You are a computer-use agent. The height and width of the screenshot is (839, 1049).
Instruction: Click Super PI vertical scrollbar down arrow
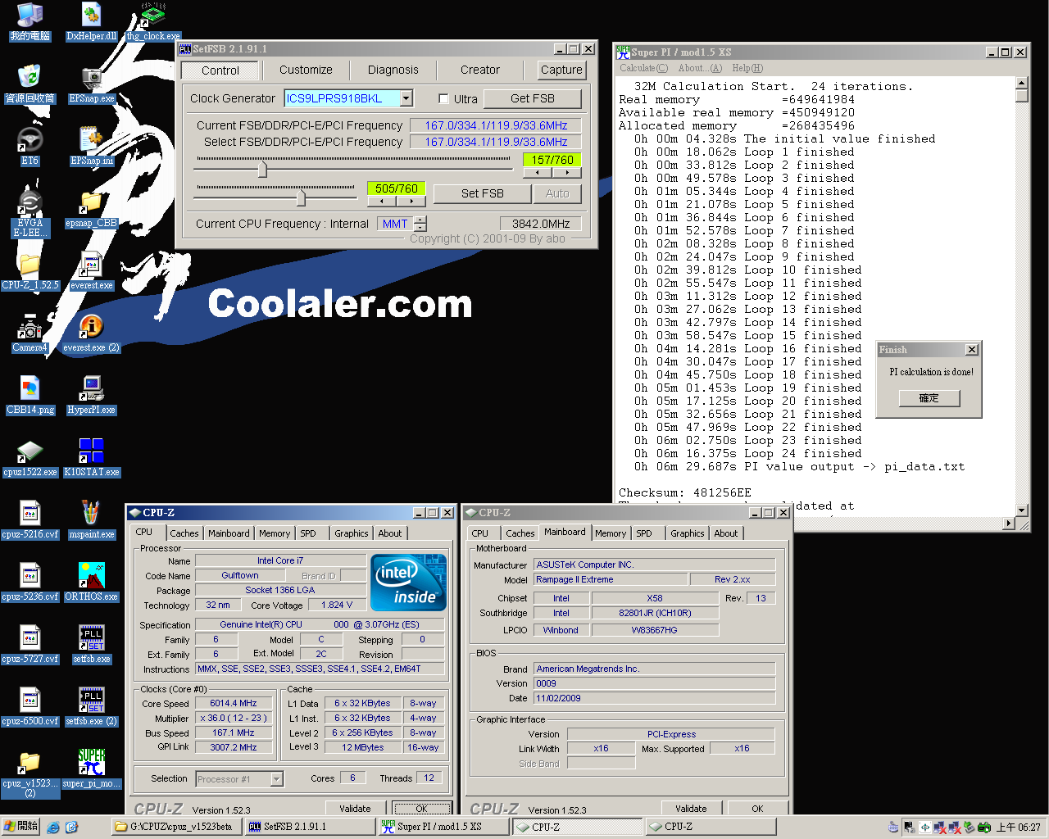1021,510
